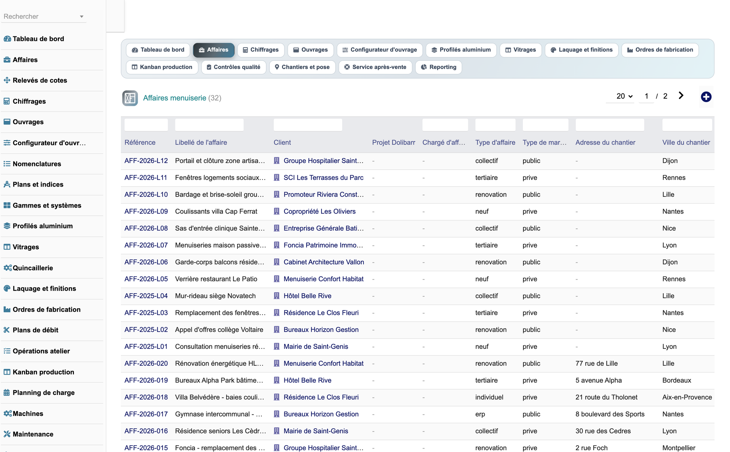Click the current page number field
730x452 pixels.
pyautogui.click(x=646, y=96)
